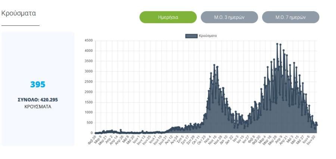This screenshot has width=336, height=159.
Task: Select the final data point at chart's end
Action: coord(317,125)
